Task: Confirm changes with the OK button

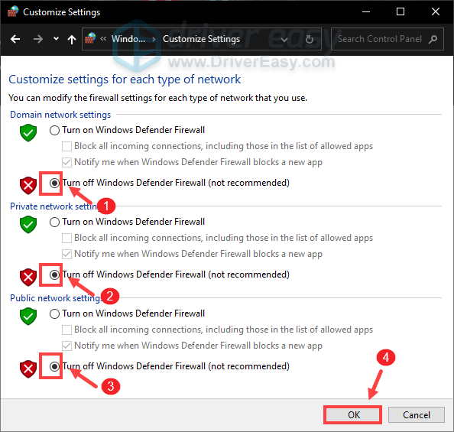Action: click(353, 415)
